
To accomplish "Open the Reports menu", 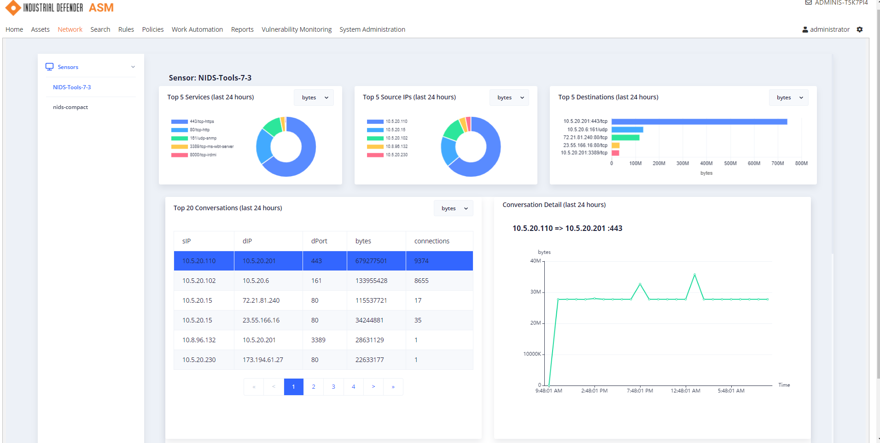I will pos(242,29).
